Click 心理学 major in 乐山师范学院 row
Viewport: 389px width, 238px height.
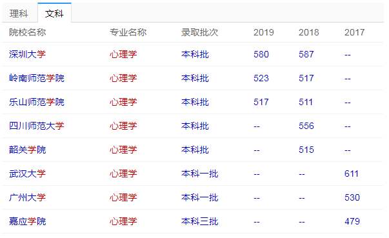[x=123, y=102]
